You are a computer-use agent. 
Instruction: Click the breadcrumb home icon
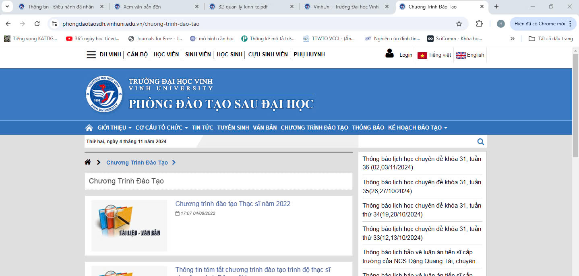(88, 162)
